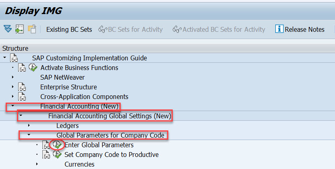Click the third icon in the top toolbar
Screen dimensions: 335x169
(32, 29)
